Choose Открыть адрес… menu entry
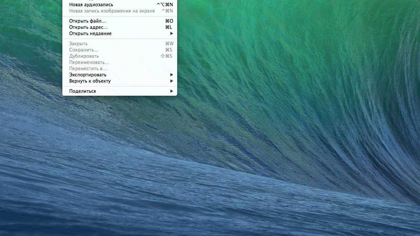The height and width of the screenshot is (236, 420). pos(120,27)
